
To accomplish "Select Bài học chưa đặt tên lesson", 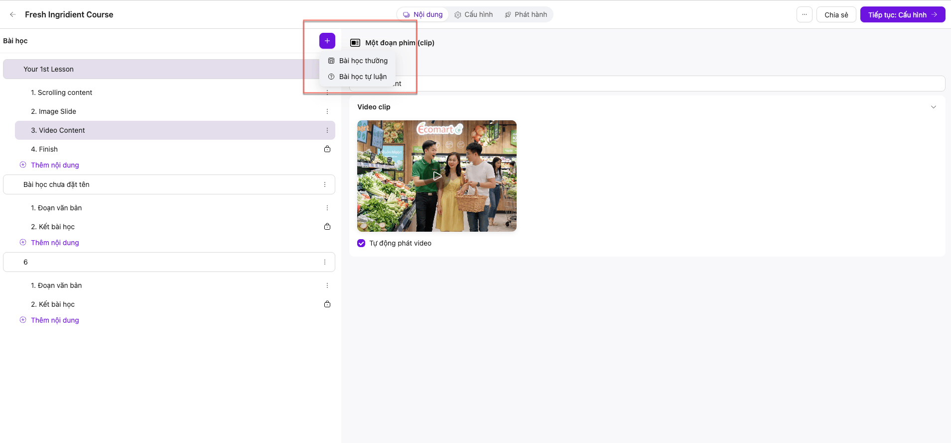I will point(169,184).
